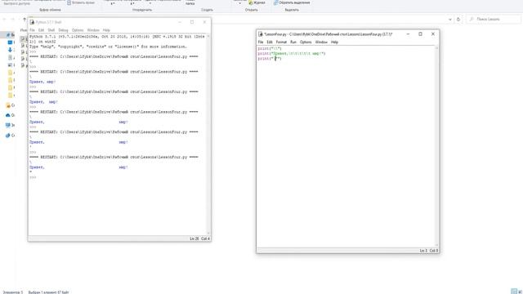Click Shell scrollbar down arrow

click(208, 234)
